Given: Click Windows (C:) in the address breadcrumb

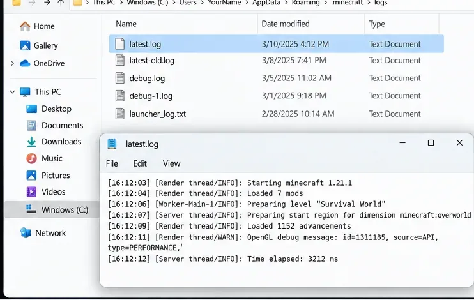Looking at the screenshot, I should (x=148, y=3).
